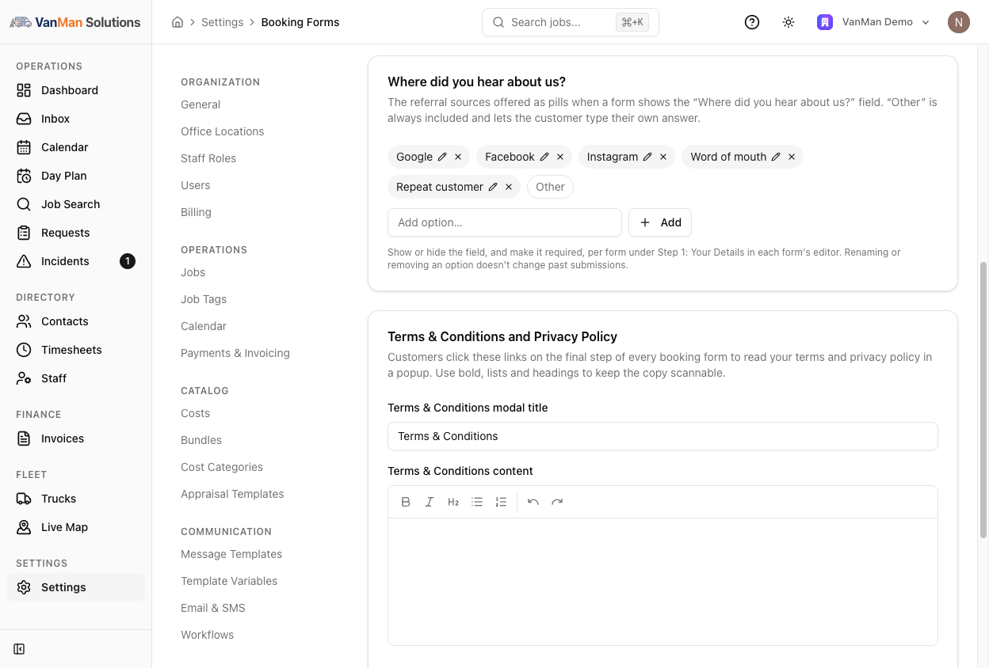The width and height of the screenshot is (989, 668).
Task: Open Cost Categories settings
Action: pyautogui.click(x=222, y=467)
